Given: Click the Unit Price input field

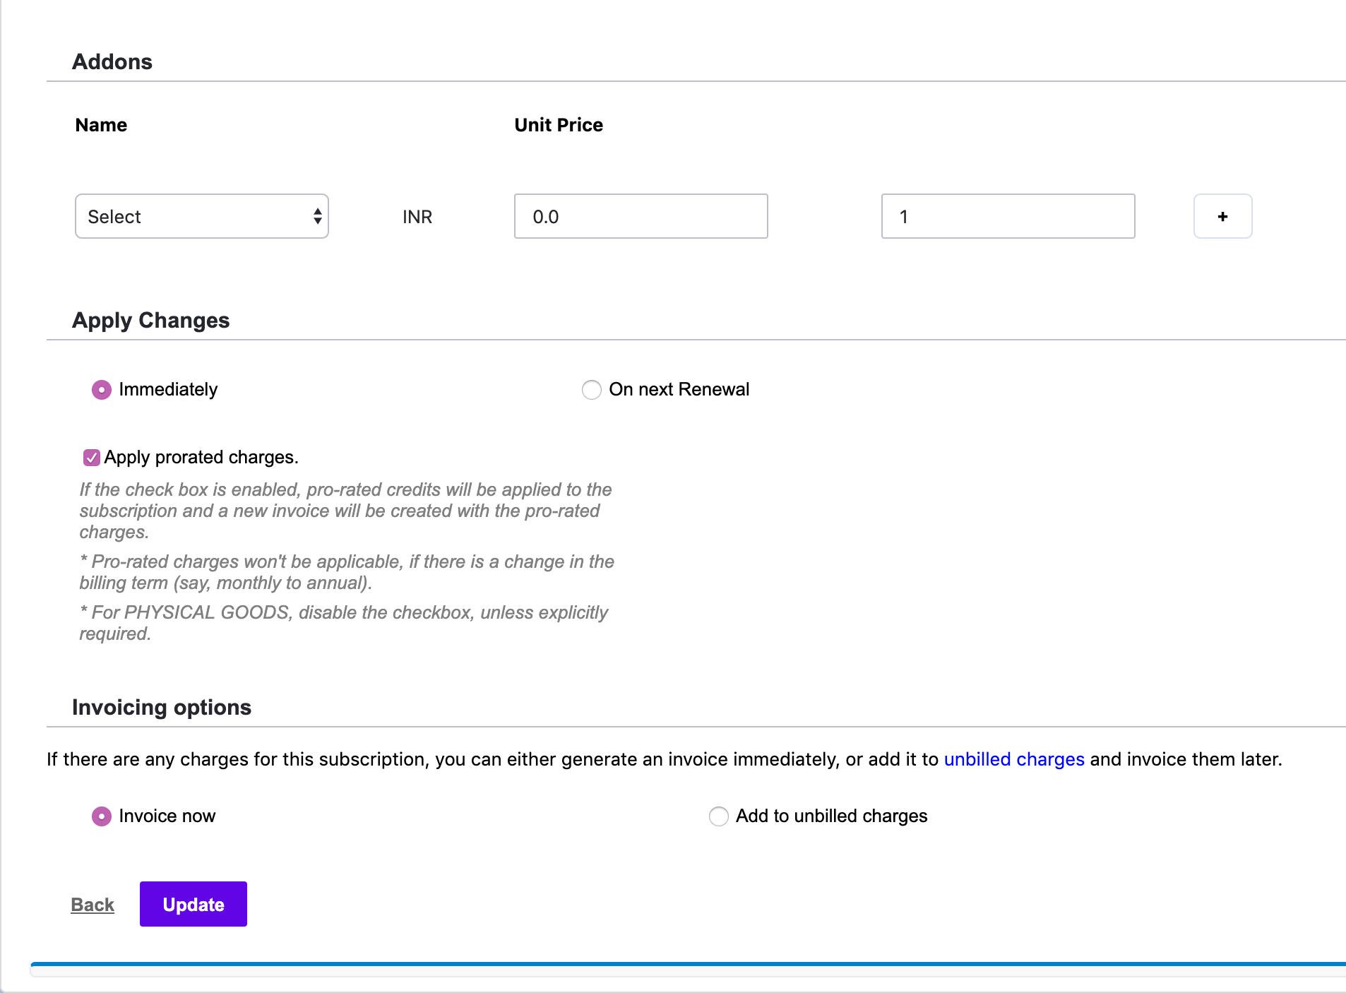Looking at the screenshot, I should pos(641,216).
